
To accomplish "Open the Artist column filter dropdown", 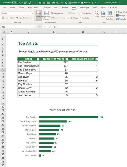I will [38, 59].
